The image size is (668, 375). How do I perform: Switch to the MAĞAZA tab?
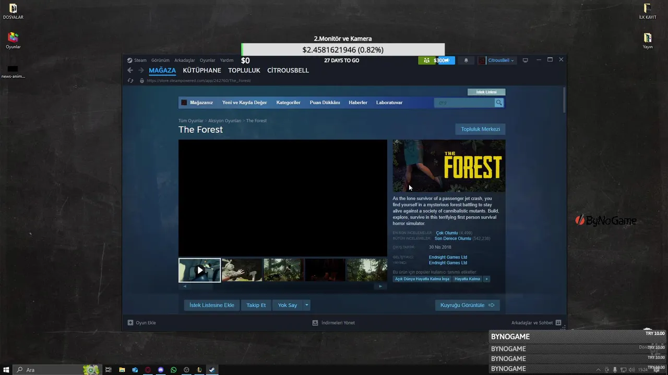162,70
